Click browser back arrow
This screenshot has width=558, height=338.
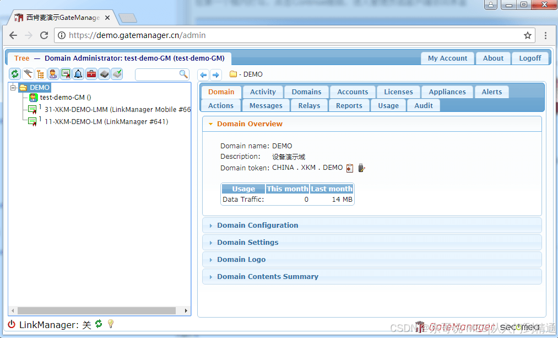click(x=13, y=35)
